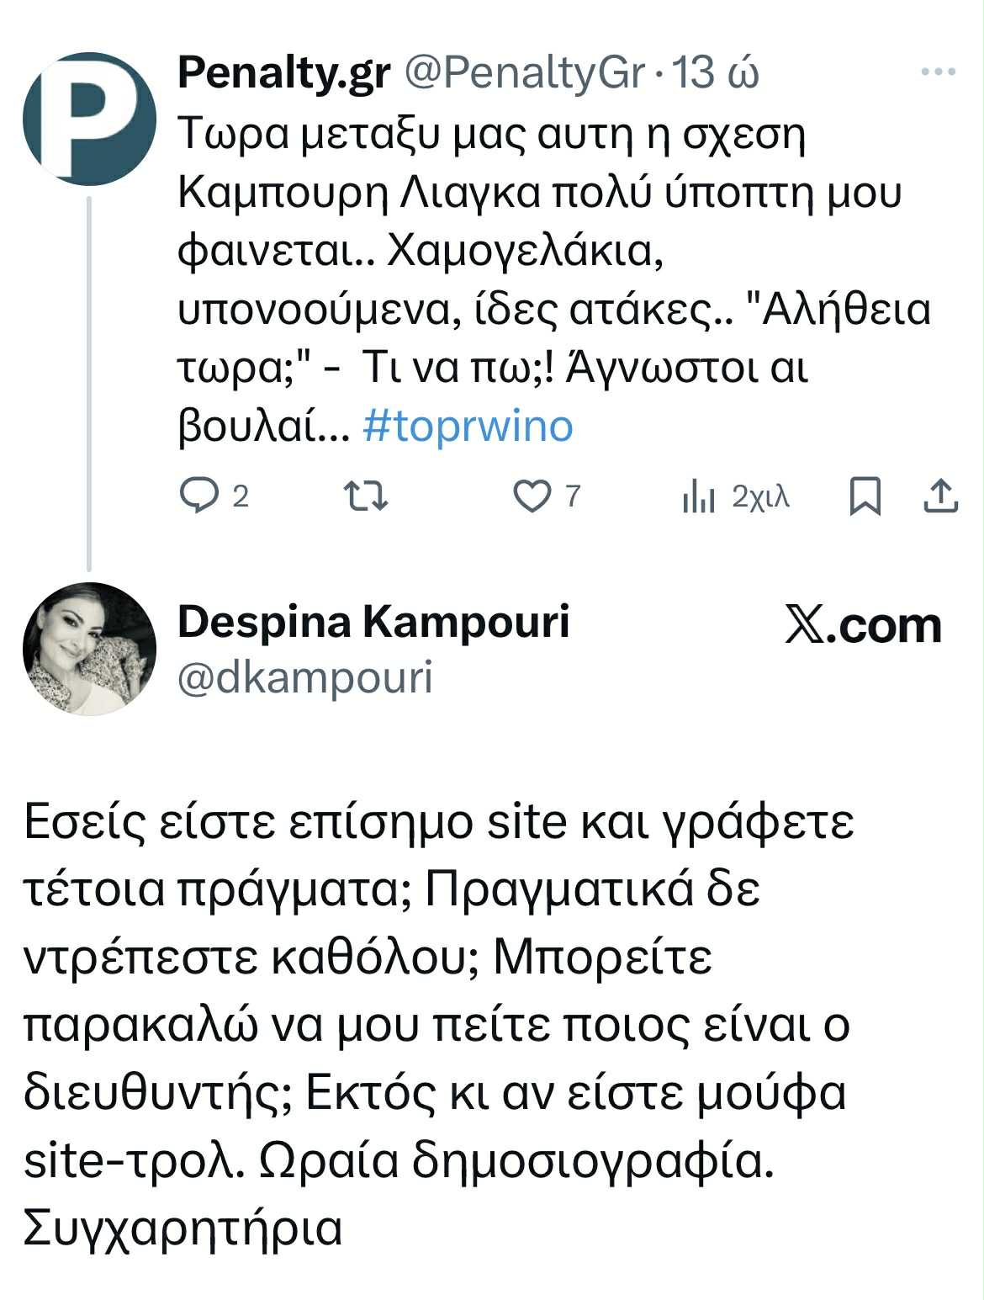Retweet the Penalty.gr post
Image resolution: width=984 pixels, height=1300 pixels.
[368, 496]
